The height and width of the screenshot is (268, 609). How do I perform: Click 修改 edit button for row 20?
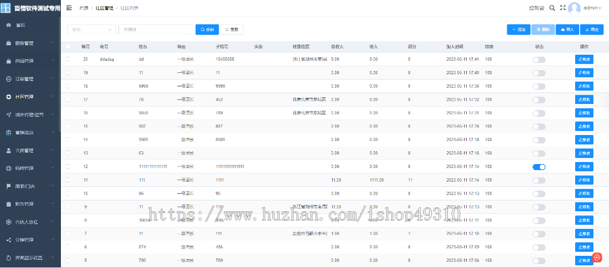coord(584,59)
